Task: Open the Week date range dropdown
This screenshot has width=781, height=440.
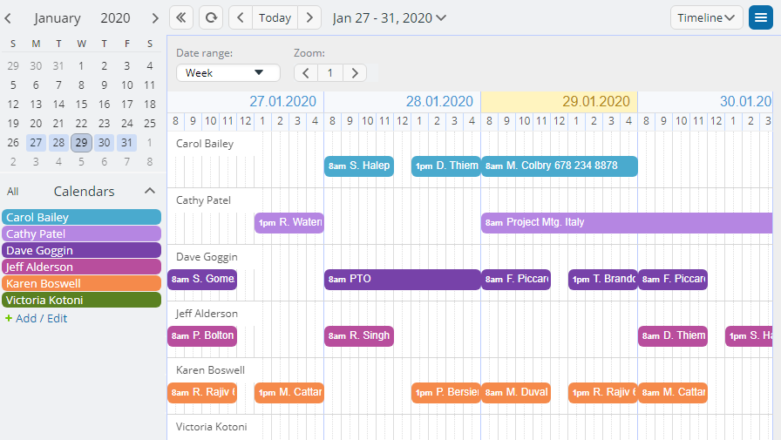Action: coord(228,73)
